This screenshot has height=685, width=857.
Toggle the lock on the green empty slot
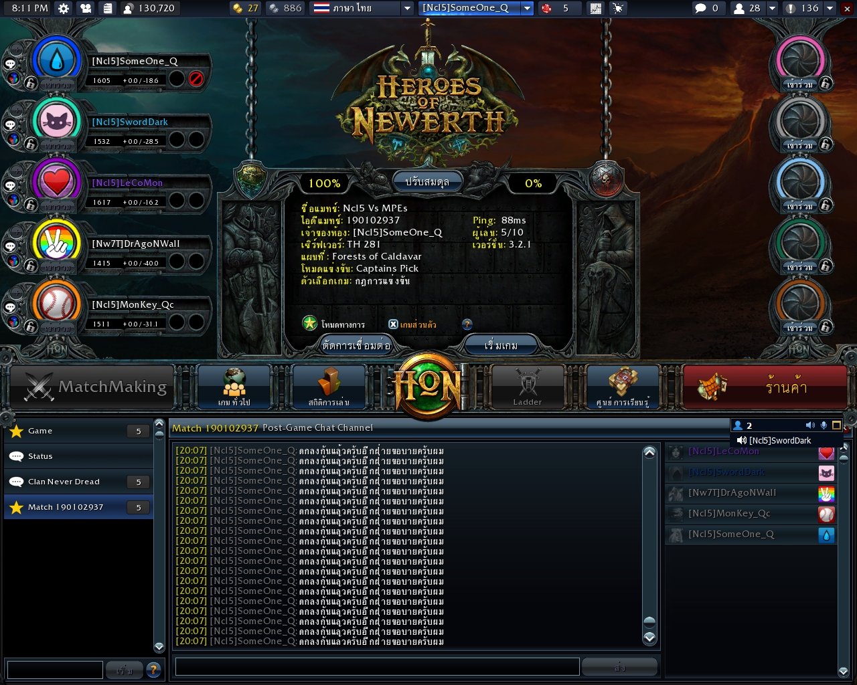(826, 266)
